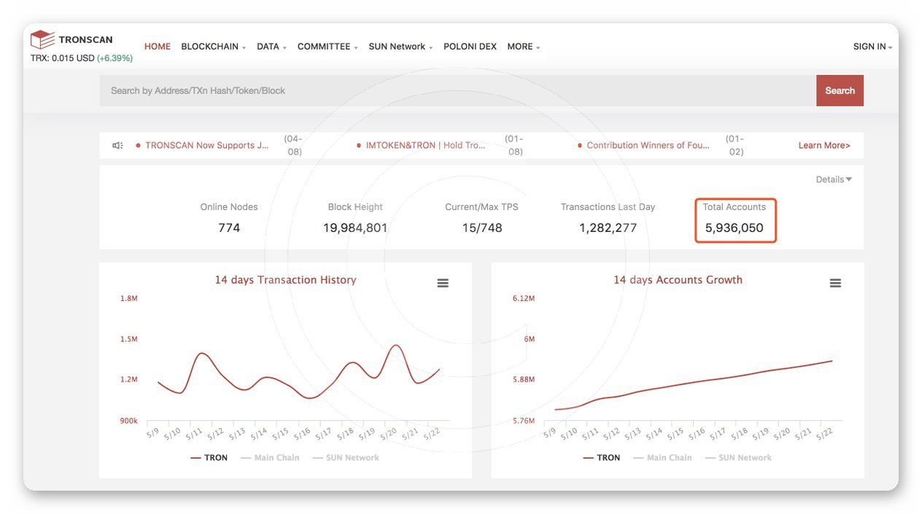Focus the Address/TXn Hash/Token/Block search field

458,90
